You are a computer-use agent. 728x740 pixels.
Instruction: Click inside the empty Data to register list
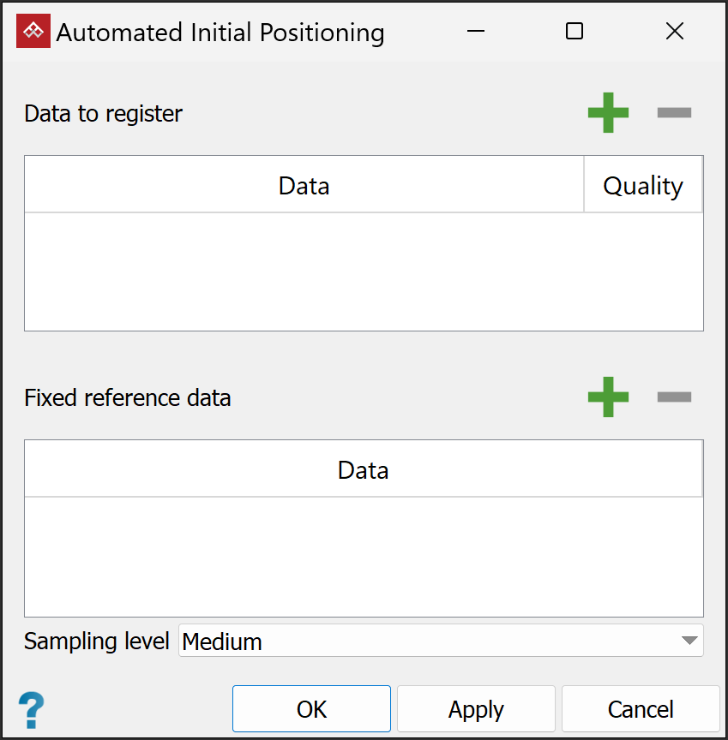pos(363,271)
